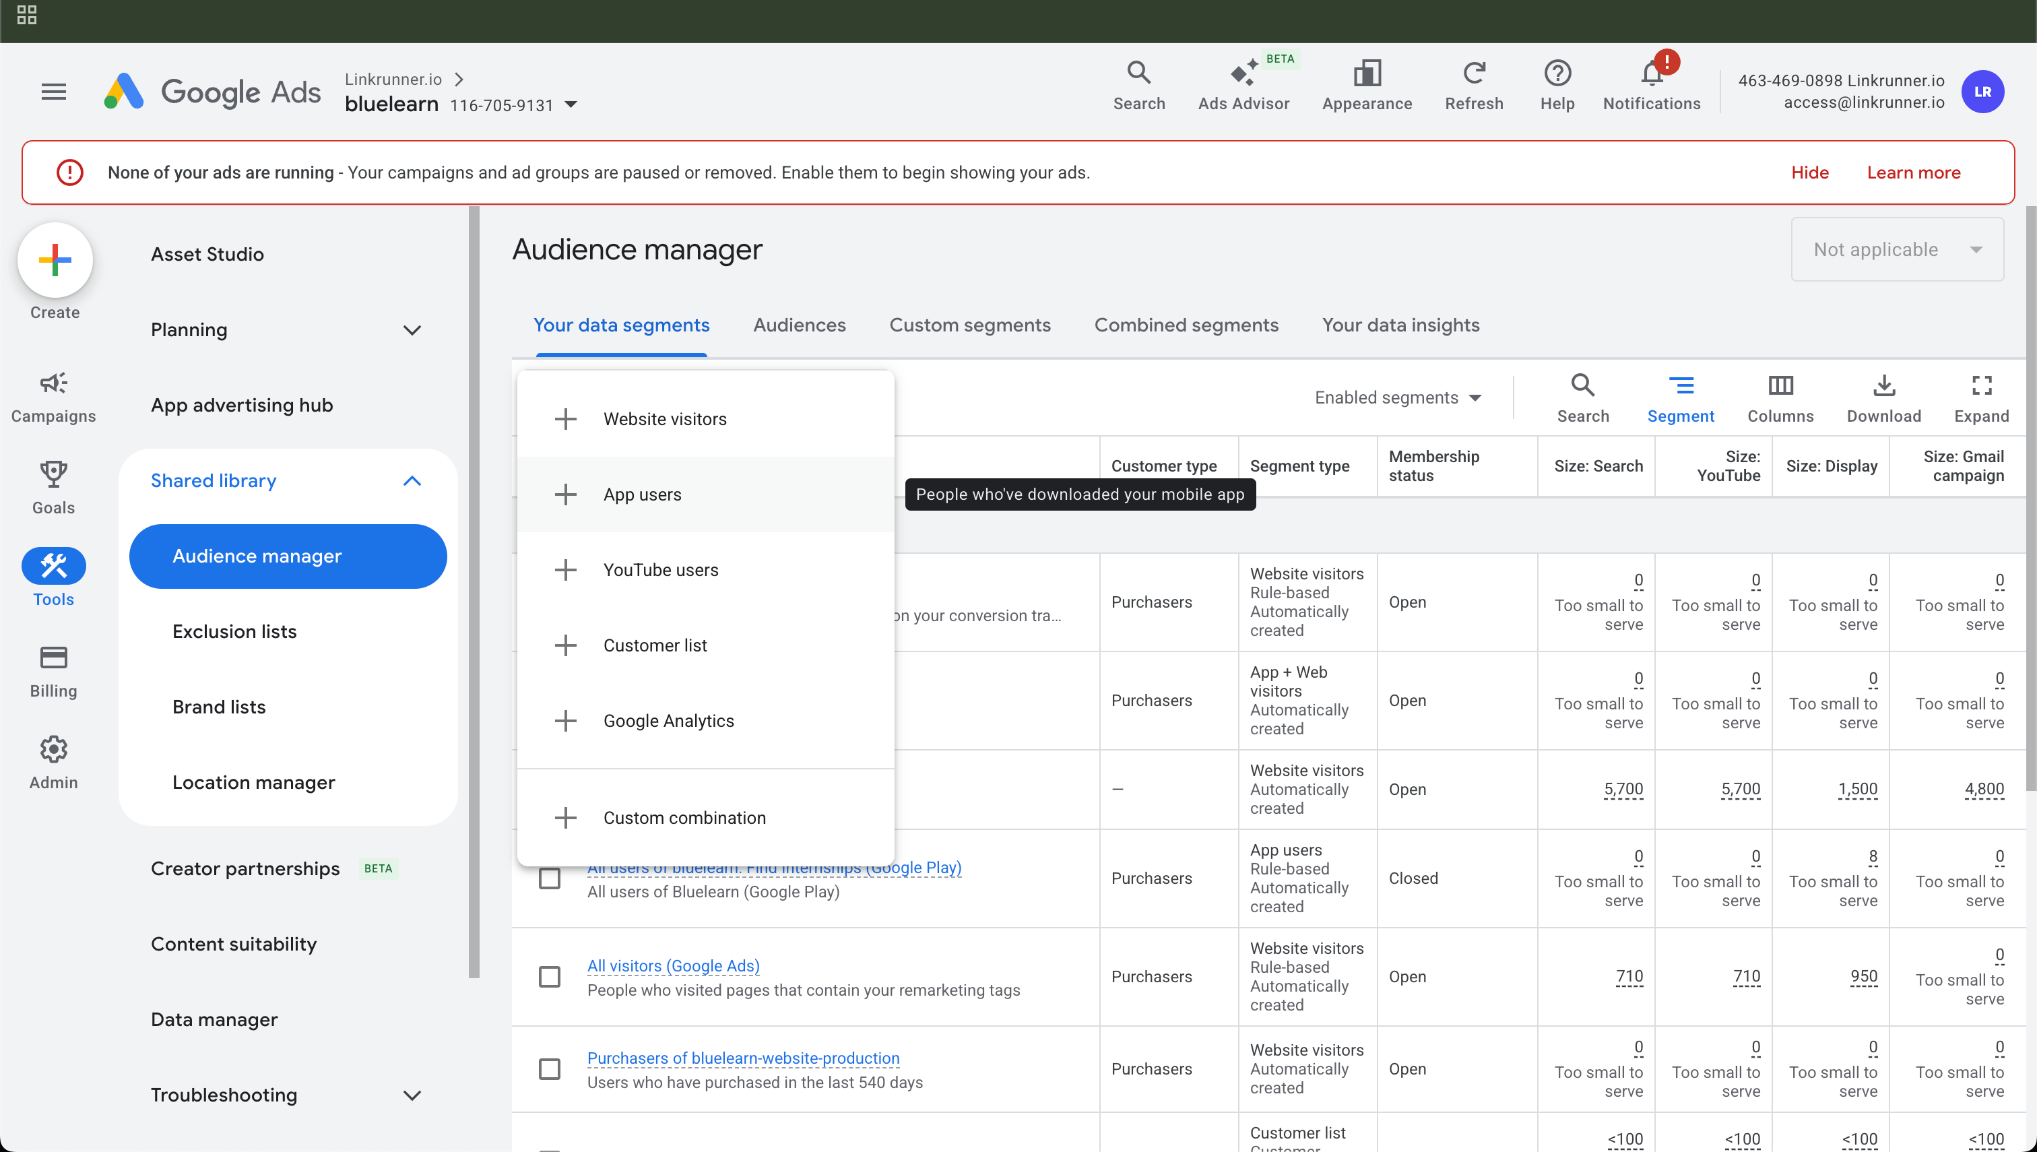The image size is (2037, 1152).
Task: Open Exclusion lists
Action: coord(234,631)
